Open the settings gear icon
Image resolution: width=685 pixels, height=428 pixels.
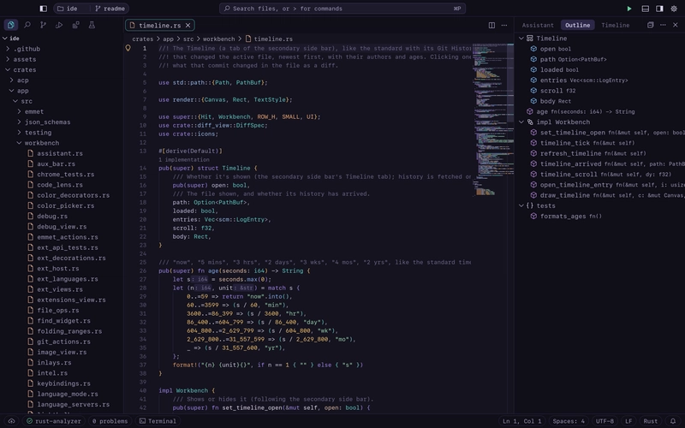(x=674, y=9)
